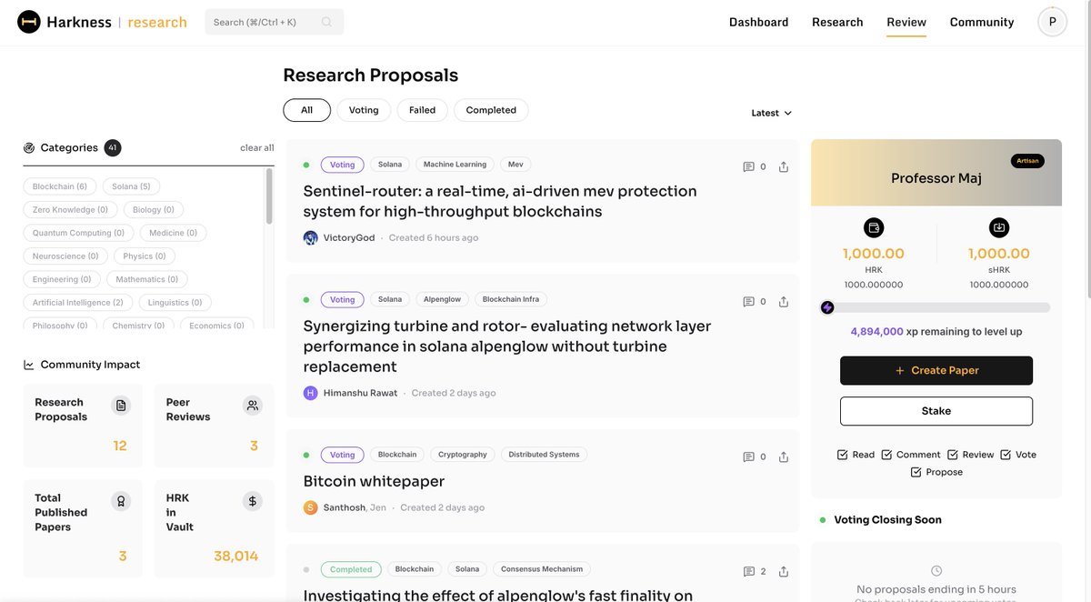This screenshot has height=602, width=1091.
Task: Filter proposals by Voting tab
Action: click(x=364, y=110)
